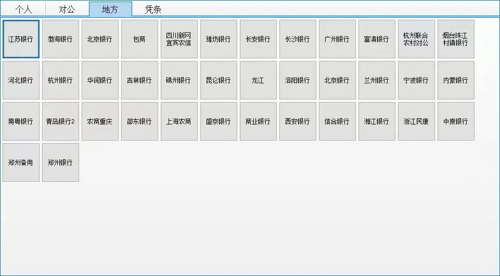Image resolution: width=500 pixels, height=276 pixels.
Task: Select 兰州银行
Action: [x=377, y=80]
